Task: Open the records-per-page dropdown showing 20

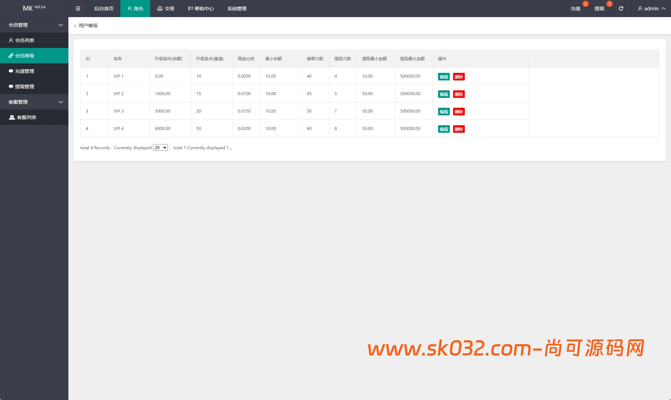Action: pos(160,147)
